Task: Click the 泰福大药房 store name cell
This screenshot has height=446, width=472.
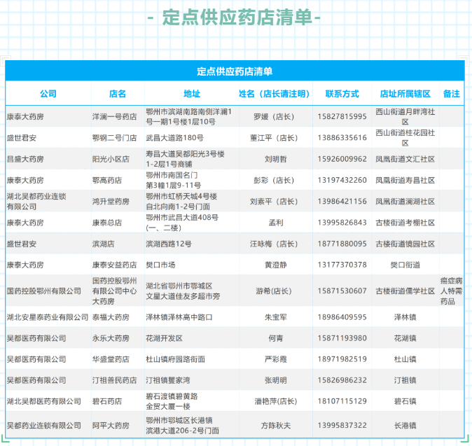Action: tap(111, 317)
